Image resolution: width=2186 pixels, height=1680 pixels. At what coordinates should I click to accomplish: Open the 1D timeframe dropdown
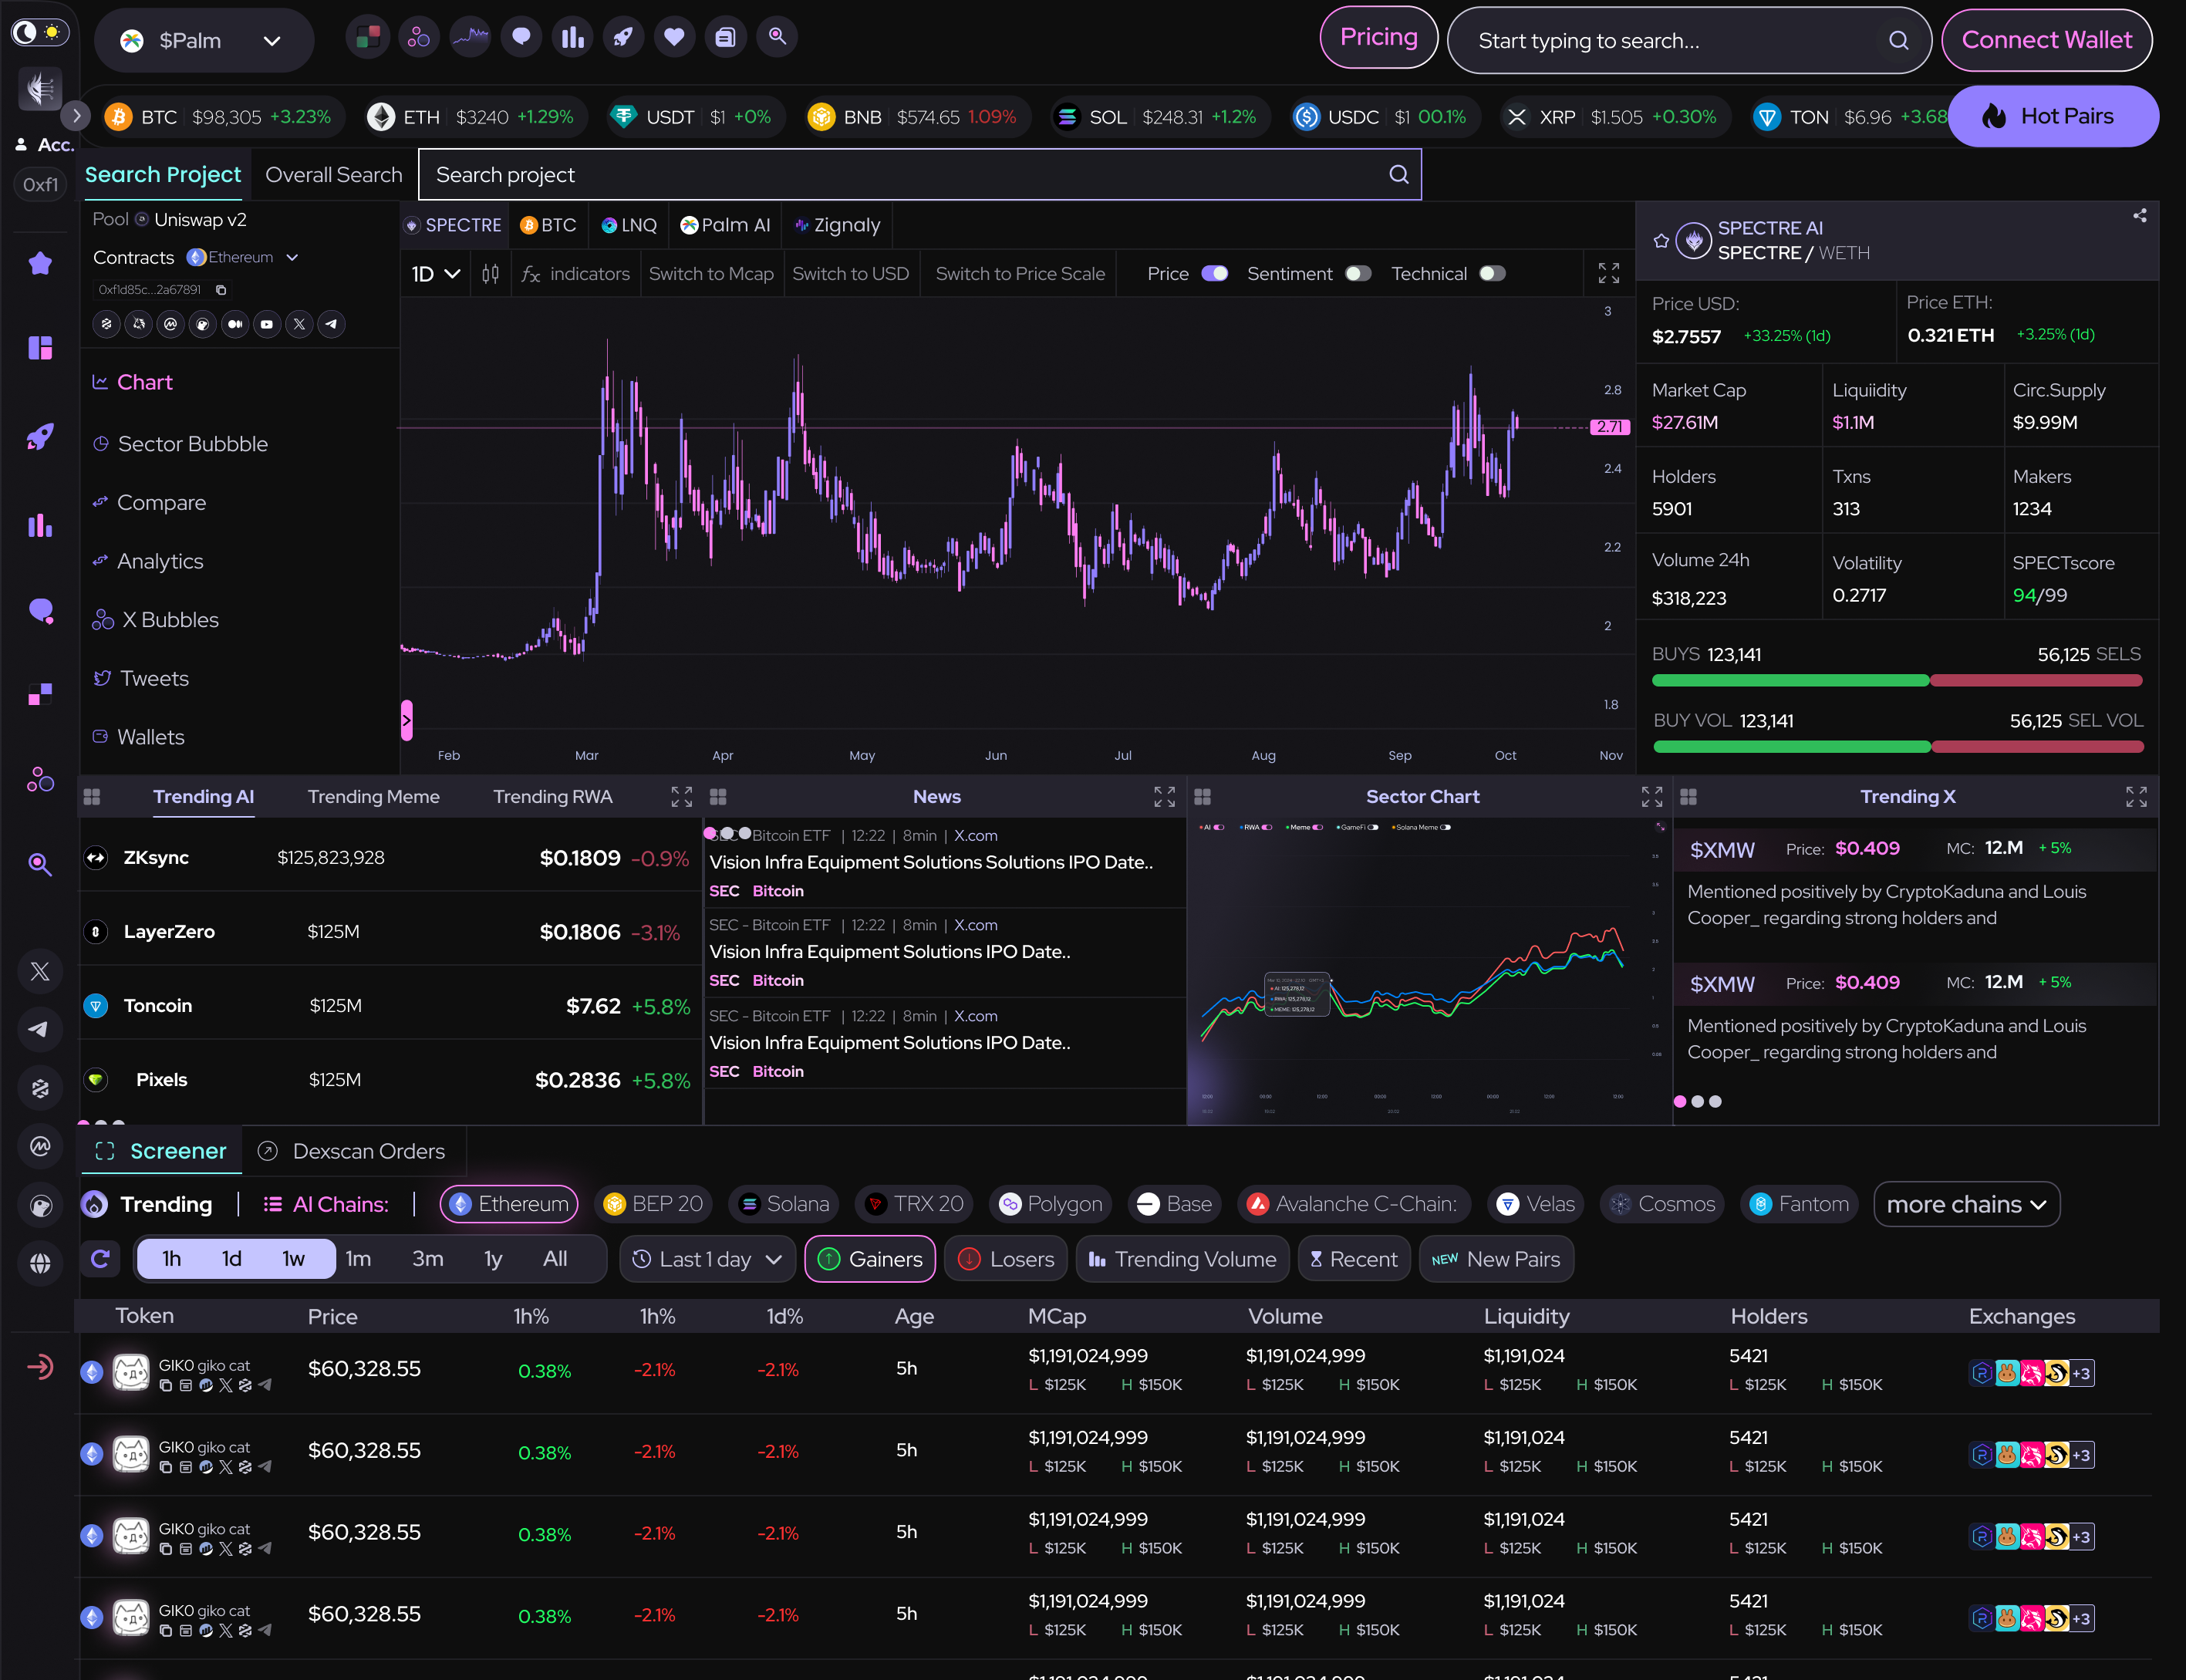coord(436,274)
